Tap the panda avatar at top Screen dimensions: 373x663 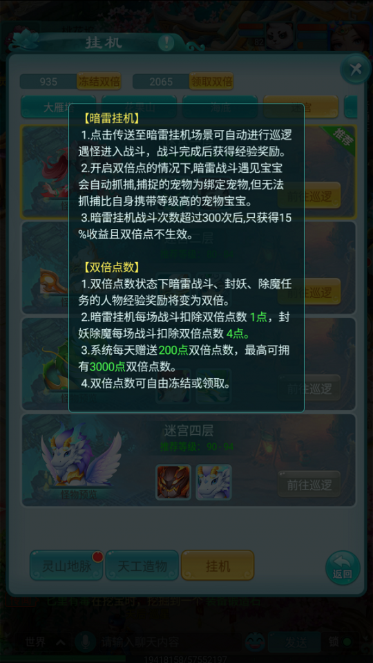279,35
